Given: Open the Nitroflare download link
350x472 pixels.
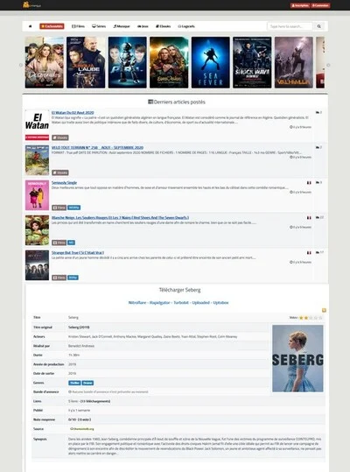Looking at the screenshot, I should click(137, 302).
